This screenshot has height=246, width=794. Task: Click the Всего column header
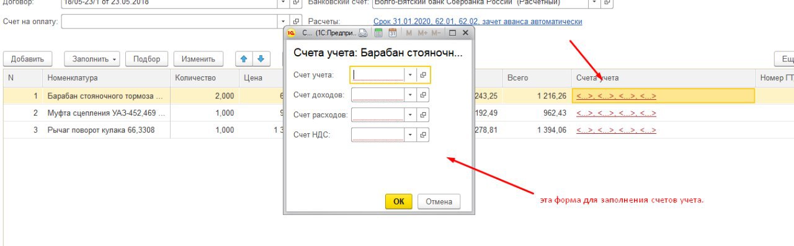537,77
